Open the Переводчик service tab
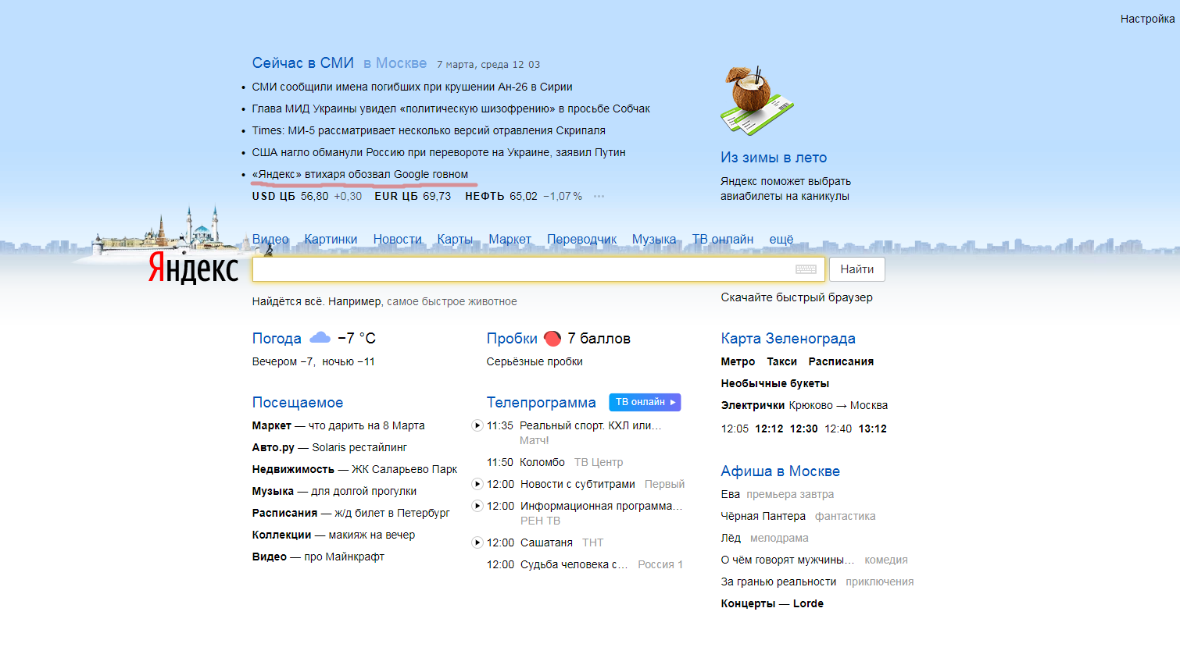The height and width of the screenshot is (658, 1180). [581, 239]
